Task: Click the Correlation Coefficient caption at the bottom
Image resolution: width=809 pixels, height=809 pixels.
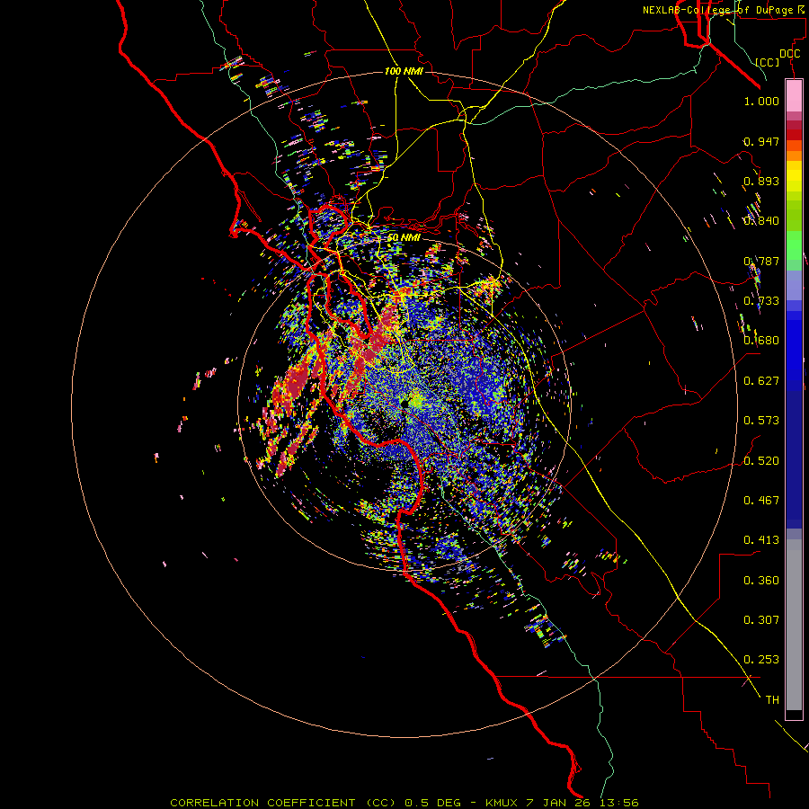Action: click(404, 803)
